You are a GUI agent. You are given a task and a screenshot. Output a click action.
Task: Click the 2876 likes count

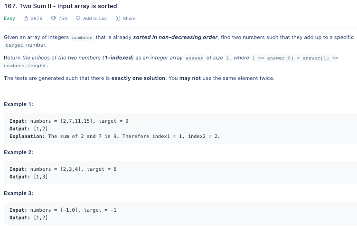[37, 19]
